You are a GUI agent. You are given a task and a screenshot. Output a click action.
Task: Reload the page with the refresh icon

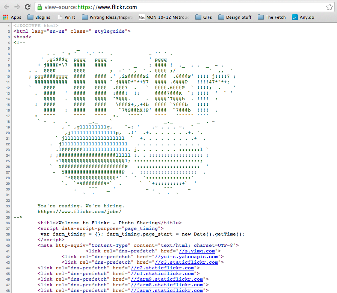(x=27, y=7)
